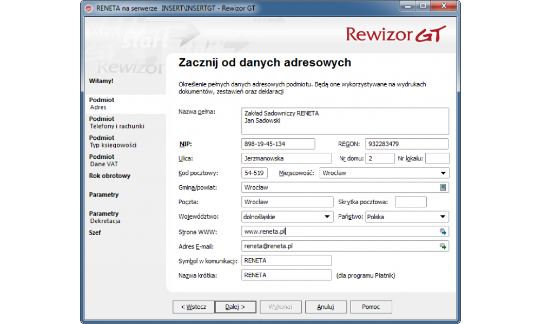The height and width of the screenshot is (324, 541).
Task: Click the Rewizor GT title bar app icon
Action: [x=89, y=9]
